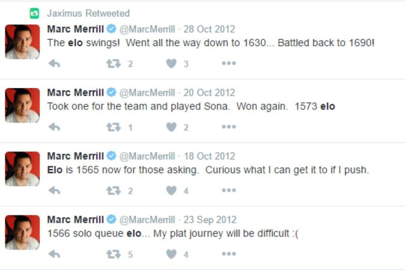Like the 28 Oct 2012 elo swings tweet
The height and width of the screenshot is (270, 405).
[x=171, y=64]
